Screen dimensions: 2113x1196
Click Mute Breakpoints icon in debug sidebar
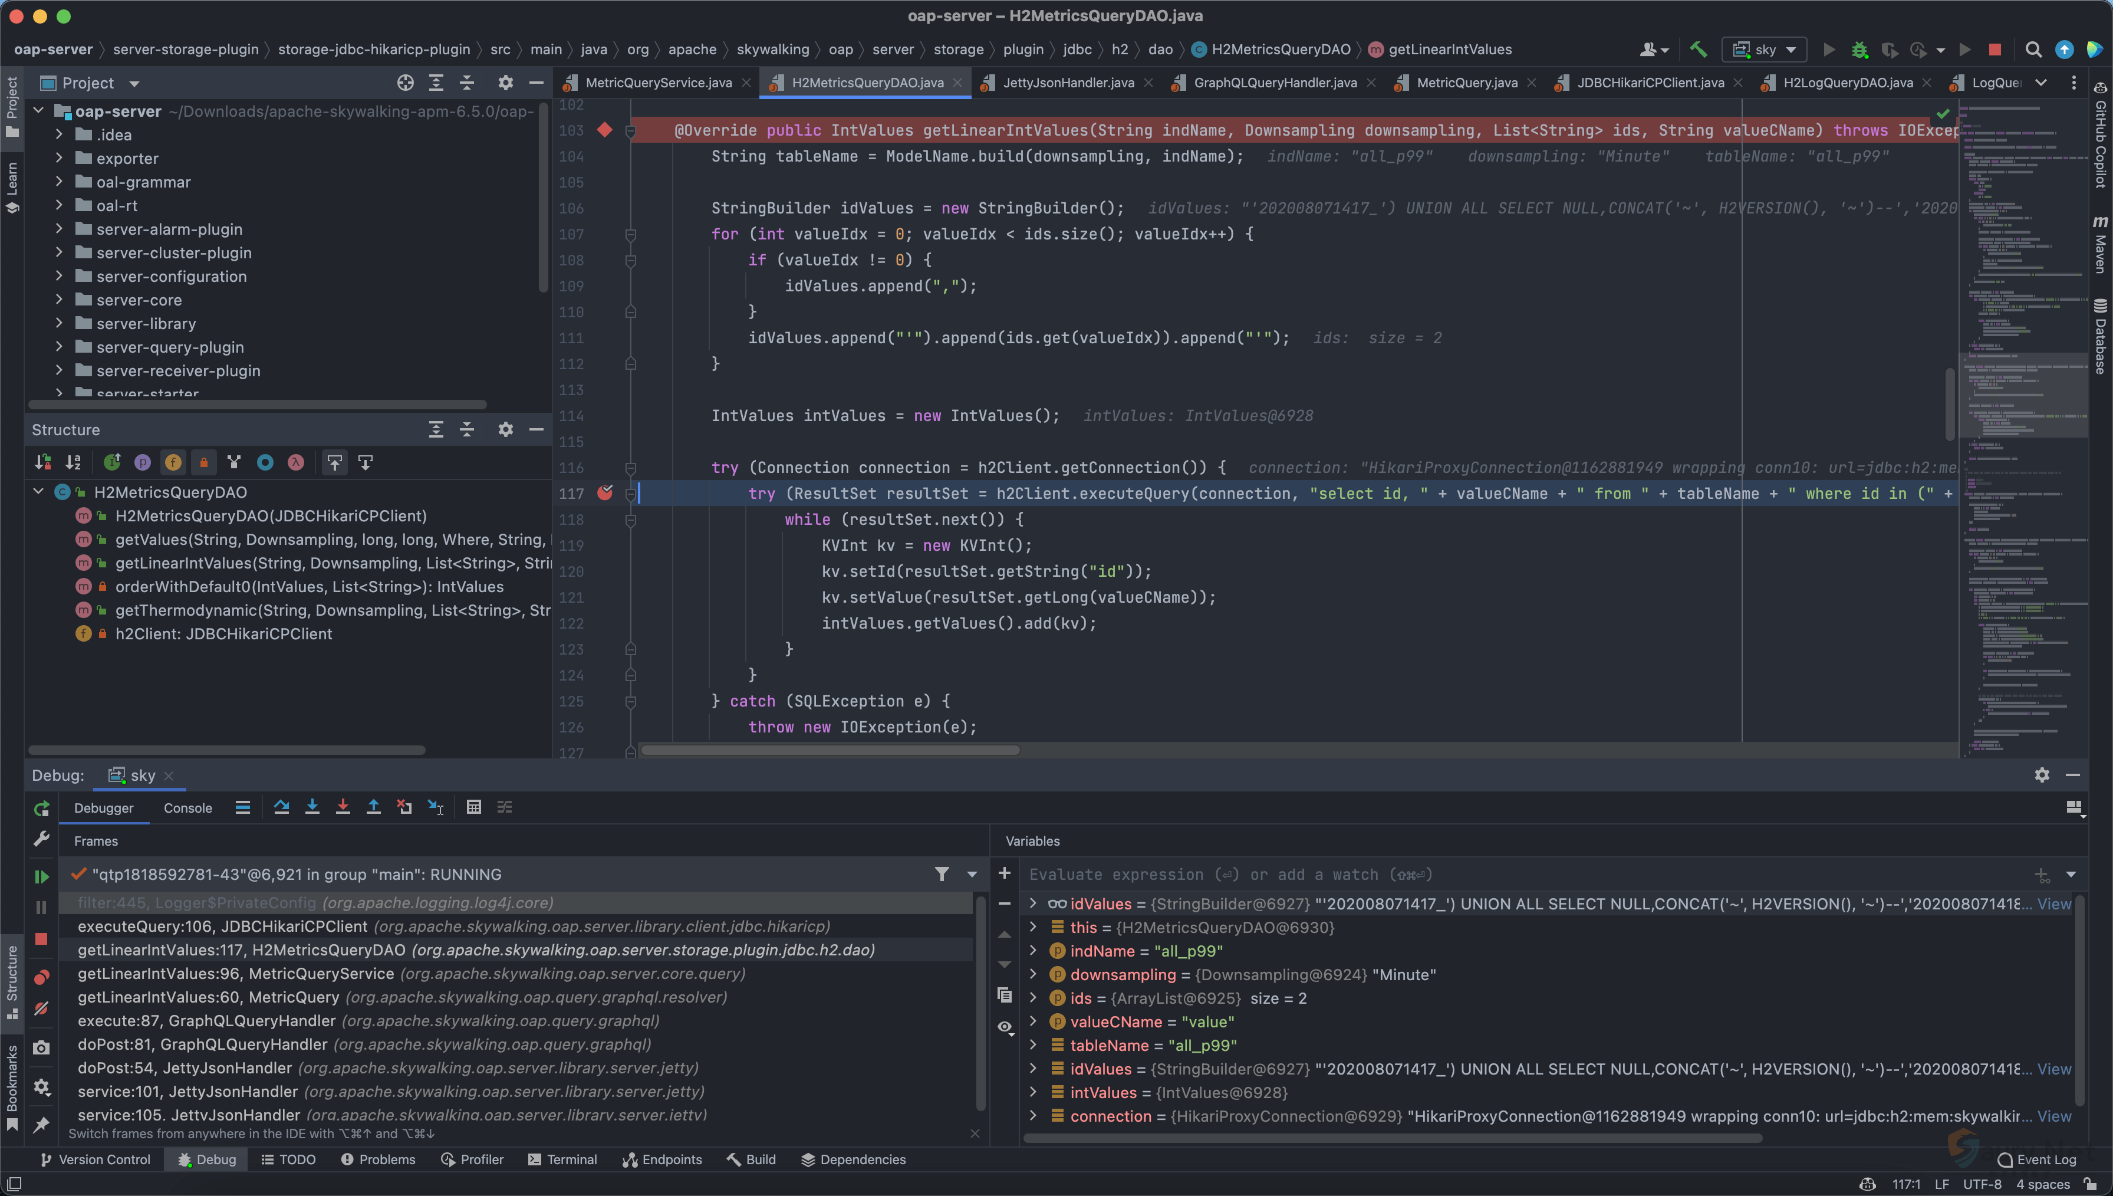41,1010
